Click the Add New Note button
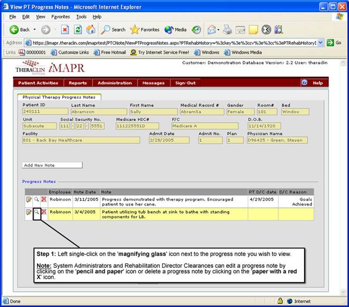The width and height of the screenshot is (349, 307). click(x=52, y=165)
